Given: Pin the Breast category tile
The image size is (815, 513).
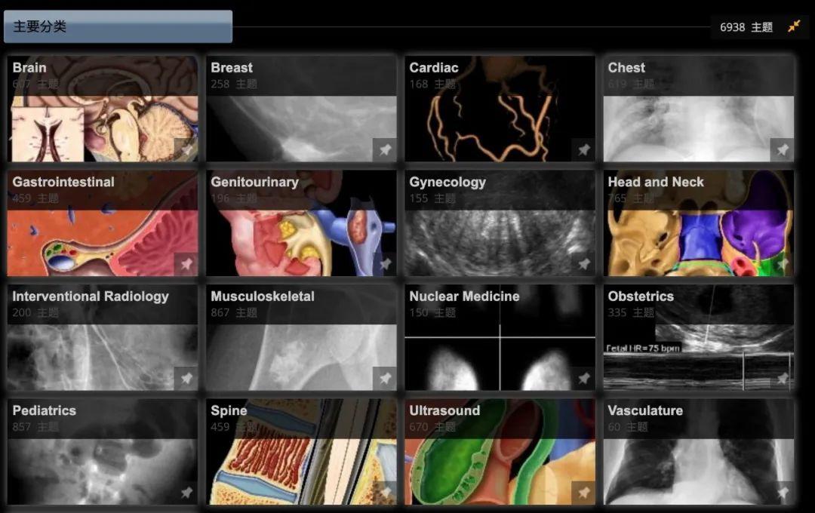Looking at the screenshot, I should (385, 149).
